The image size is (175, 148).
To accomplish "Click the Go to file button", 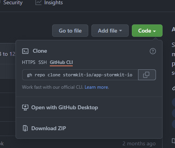I will (70, 31).
